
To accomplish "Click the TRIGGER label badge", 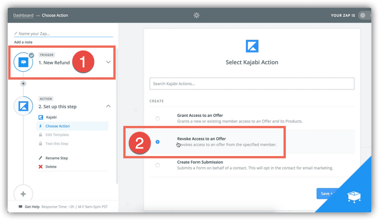I will tap(47, 55).
